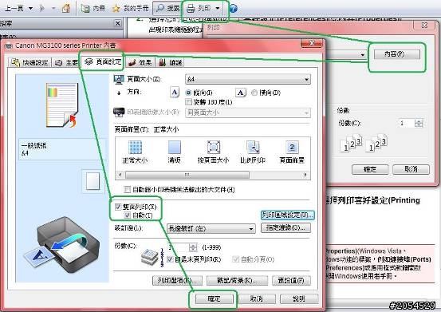
Task: Select 橫向 landscape radio button
Action: [254, 93]
